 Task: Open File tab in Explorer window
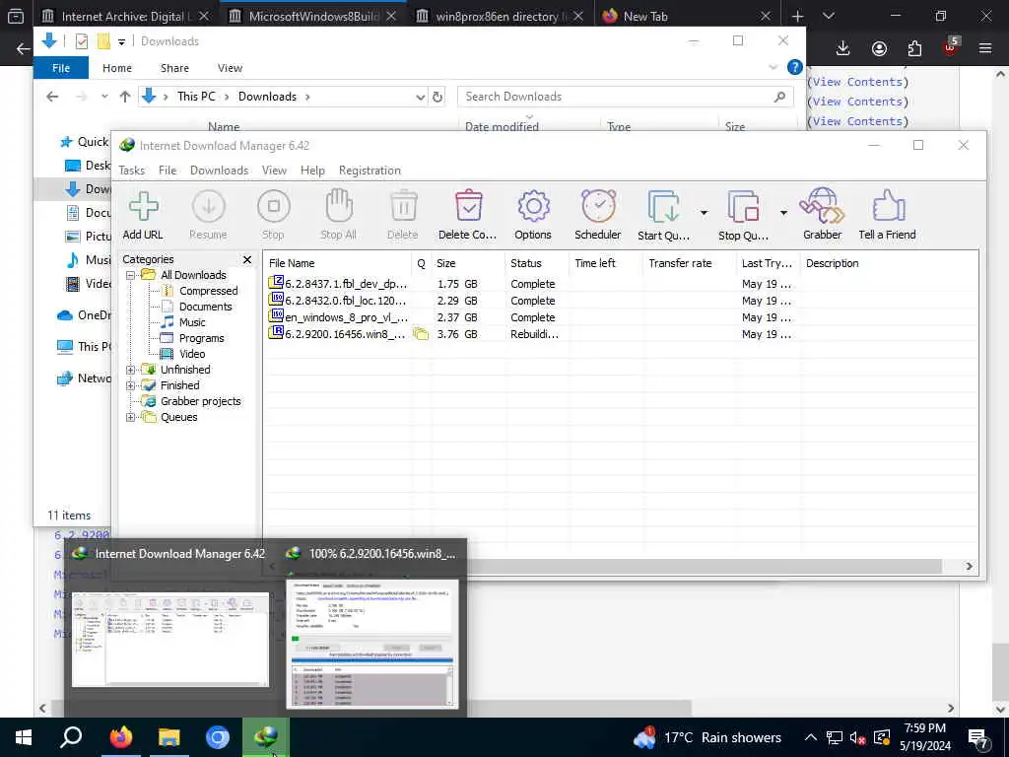61,68
